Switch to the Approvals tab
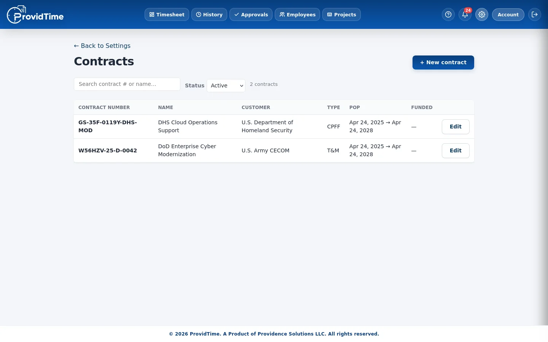548x342 pixels. point(251,14)
